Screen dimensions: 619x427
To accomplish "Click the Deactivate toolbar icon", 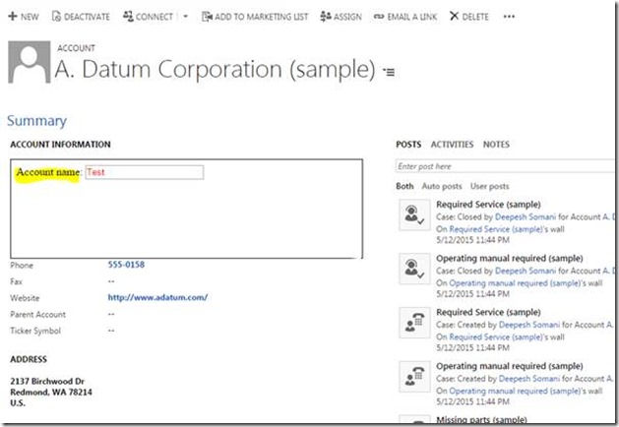I will tap(56, 17).
